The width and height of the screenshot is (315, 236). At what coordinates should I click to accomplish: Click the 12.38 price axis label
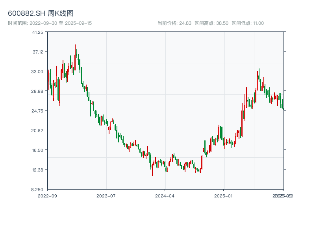click(38, 170)
